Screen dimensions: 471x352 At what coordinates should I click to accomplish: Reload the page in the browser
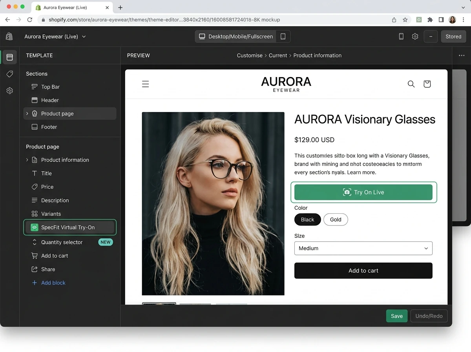[x=30, y=20]
